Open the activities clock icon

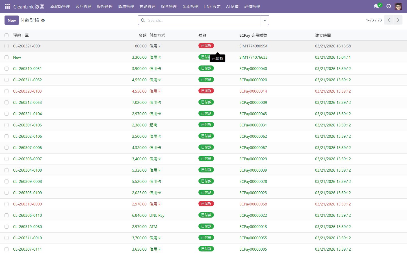click(x=389, y=6)
